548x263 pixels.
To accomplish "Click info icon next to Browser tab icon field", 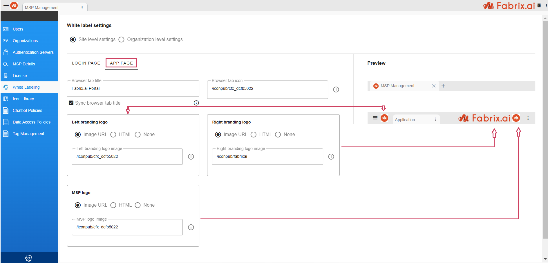I will pyautogui.click(x=336, y=90).
